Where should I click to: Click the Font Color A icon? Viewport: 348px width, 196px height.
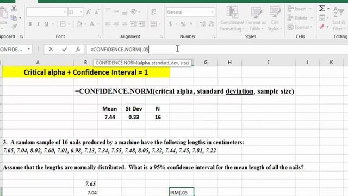pyautogui.click(x=92, y=24)
